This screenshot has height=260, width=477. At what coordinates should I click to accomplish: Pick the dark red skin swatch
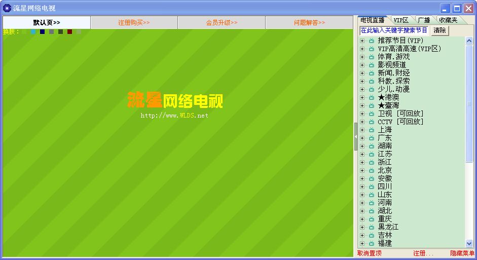69,31
